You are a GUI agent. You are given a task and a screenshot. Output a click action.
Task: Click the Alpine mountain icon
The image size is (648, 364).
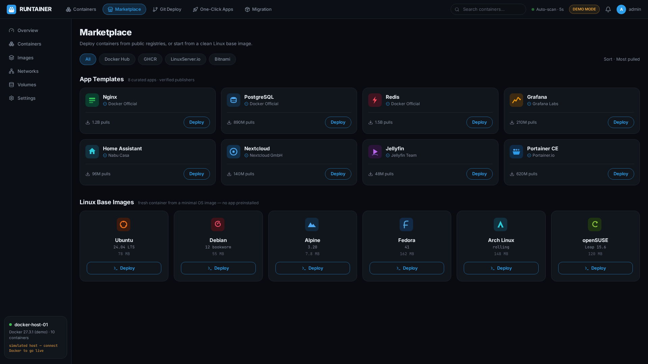(312, 224)
